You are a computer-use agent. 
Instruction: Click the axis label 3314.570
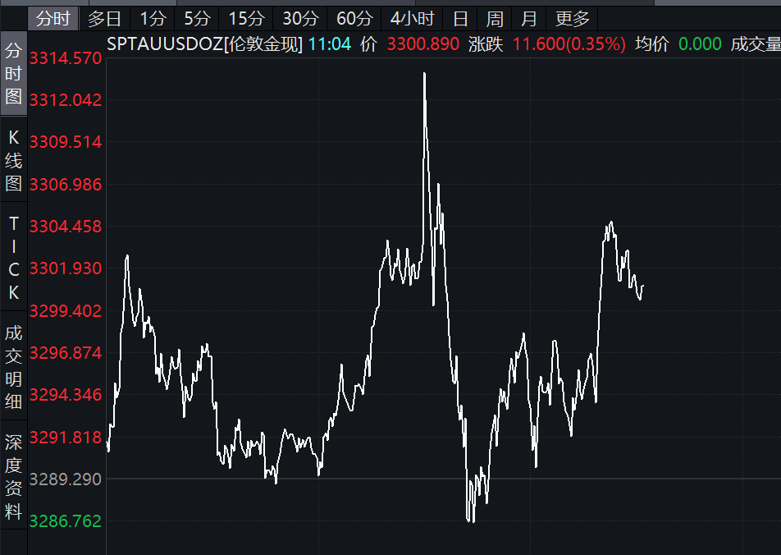[x=66, y=58]
